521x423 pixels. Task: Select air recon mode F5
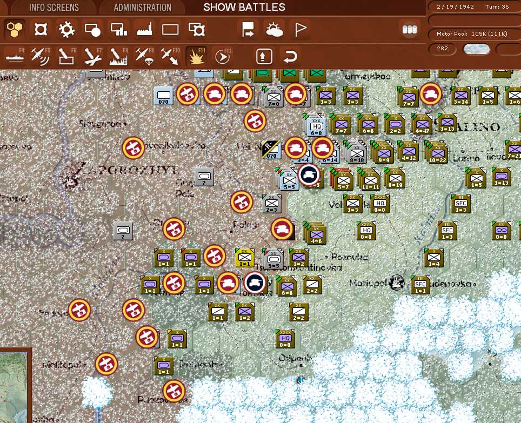tap(40, 56)
